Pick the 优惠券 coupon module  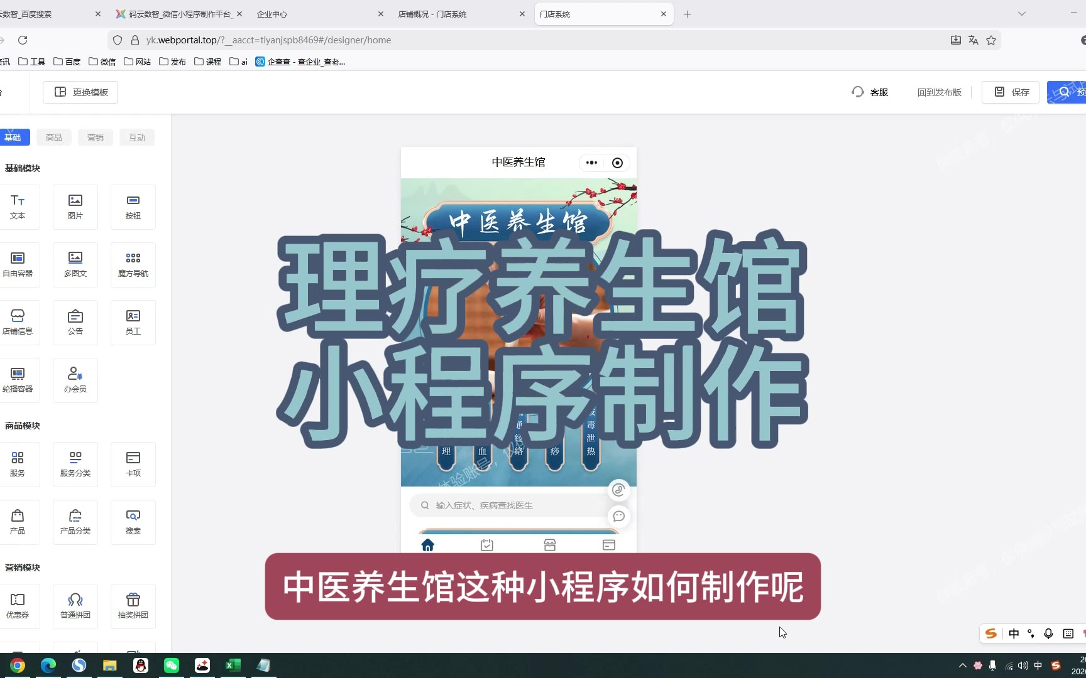click(x=18, y=606)
